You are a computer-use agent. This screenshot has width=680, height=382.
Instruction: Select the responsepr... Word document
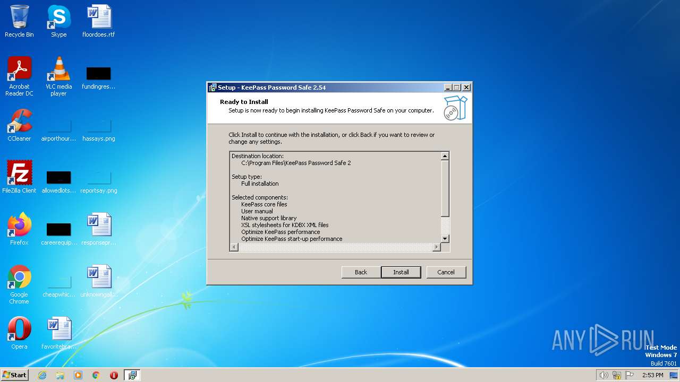click(x=99, y=229)
